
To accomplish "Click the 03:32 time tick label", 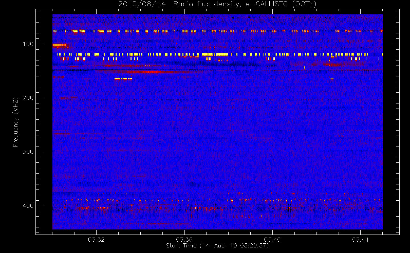I will coord(96,240).
